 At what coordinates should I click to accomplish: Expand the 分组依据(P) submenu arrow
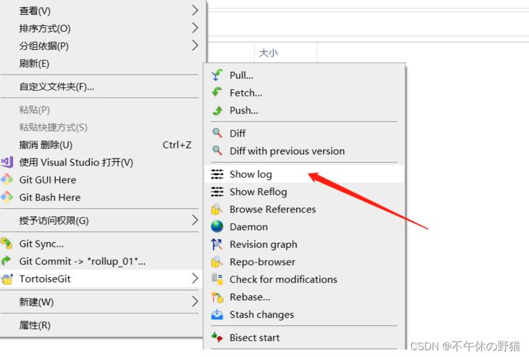point(195,45)
